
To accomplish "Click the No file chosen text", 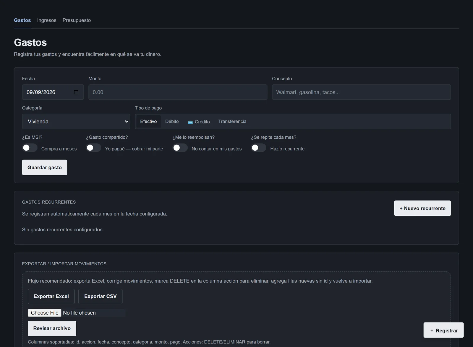I will click(79, 313).
